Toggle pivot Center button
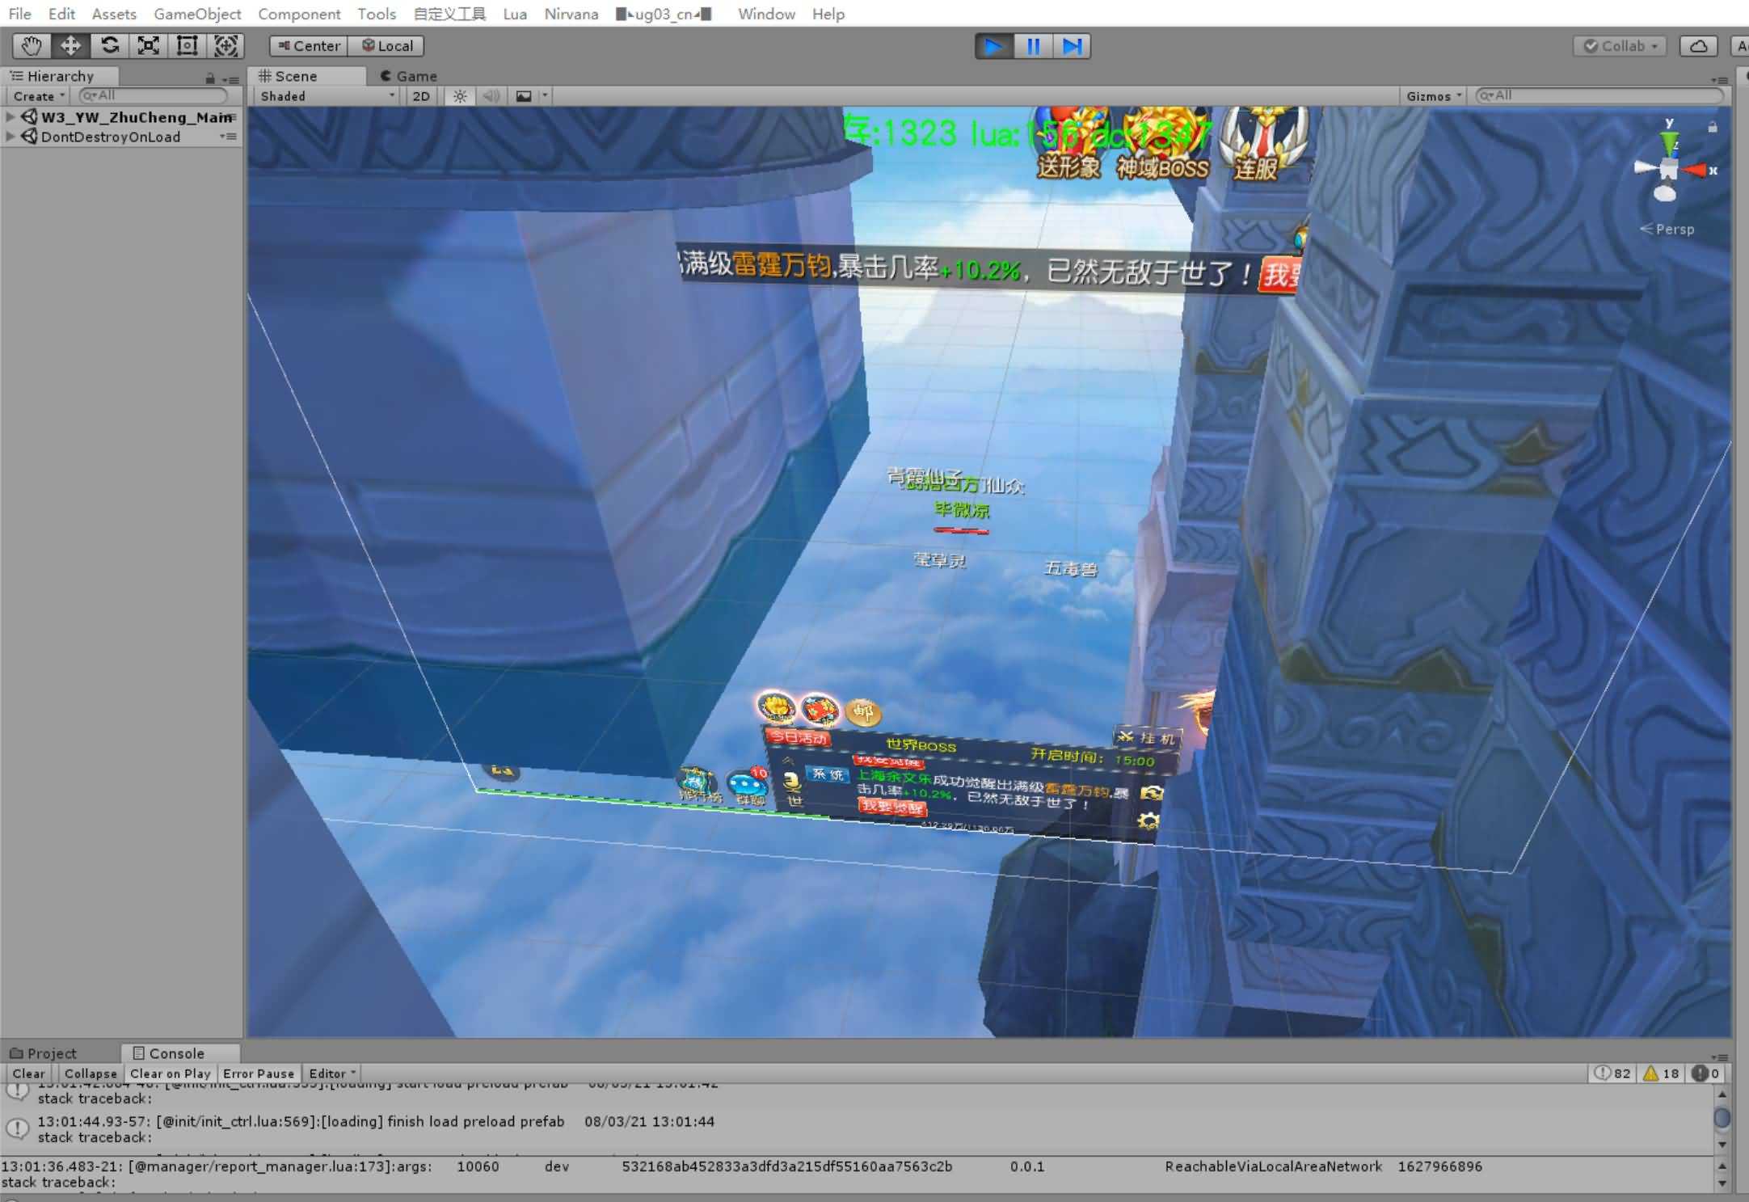Screen dimensions: 1749x1202 (x=309, y=46)
